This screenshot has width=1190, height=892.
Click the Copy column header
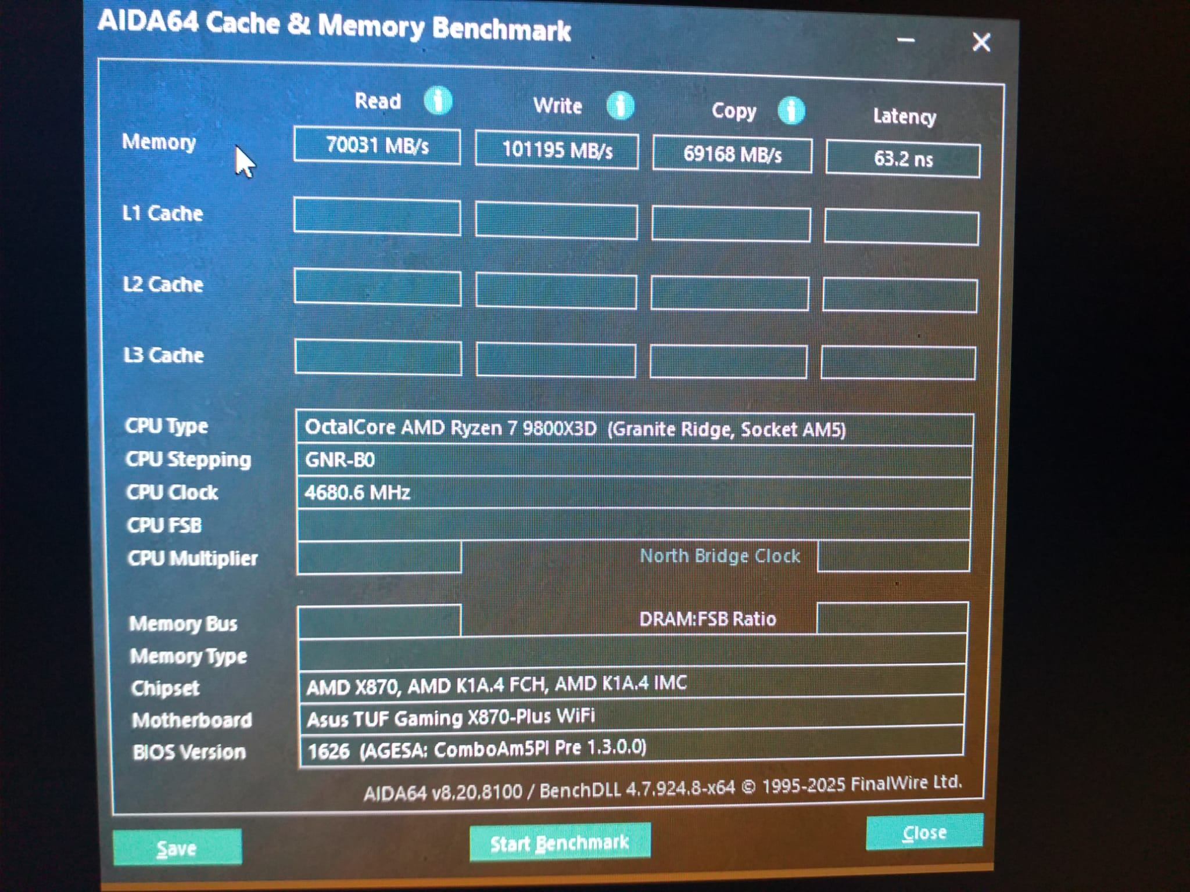pyautogui.click(x=734, y=111)
